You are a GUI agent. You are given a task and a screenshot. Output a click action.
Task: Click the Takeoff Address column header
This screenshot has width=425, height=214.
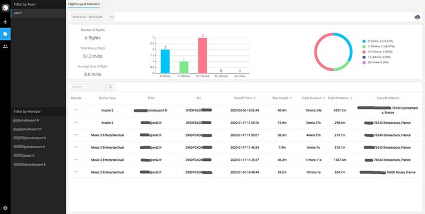pos(388,98)
